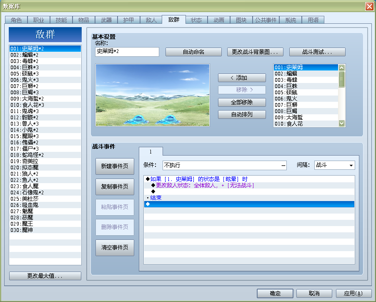Image resolution: width=376 pixels, height=302 pixels.
Task: Click the 自动命名 button
Action: pyautogui.click(x=193, y=52)
